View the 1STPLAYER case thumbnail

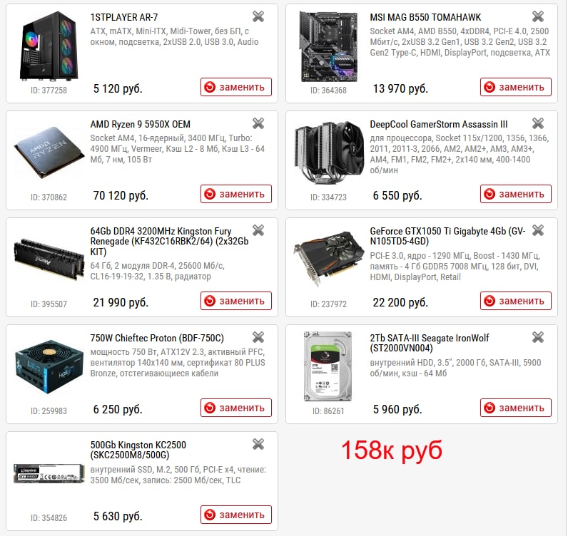tap(49, 46)
